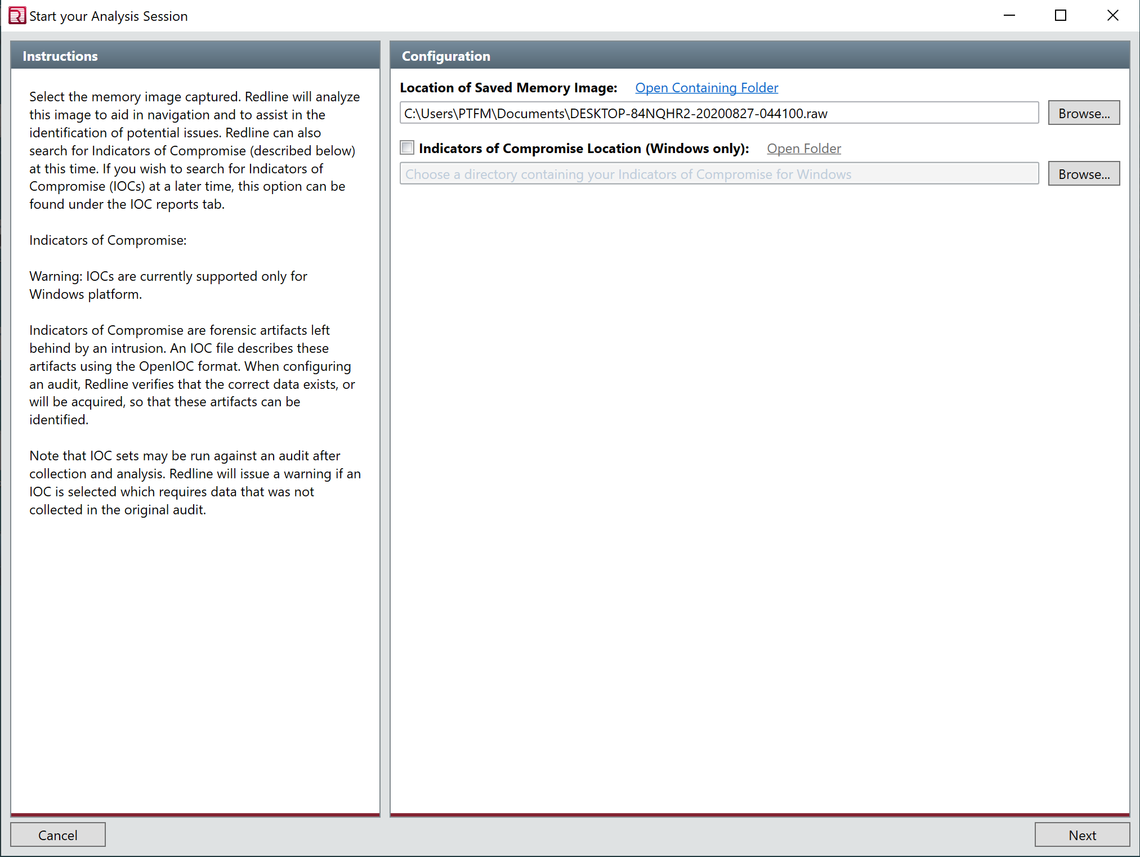The height and width of the screenshot is (857, 1140).
Task: Click the Redline application icon in title bar
Action: (x=17, y=15)
